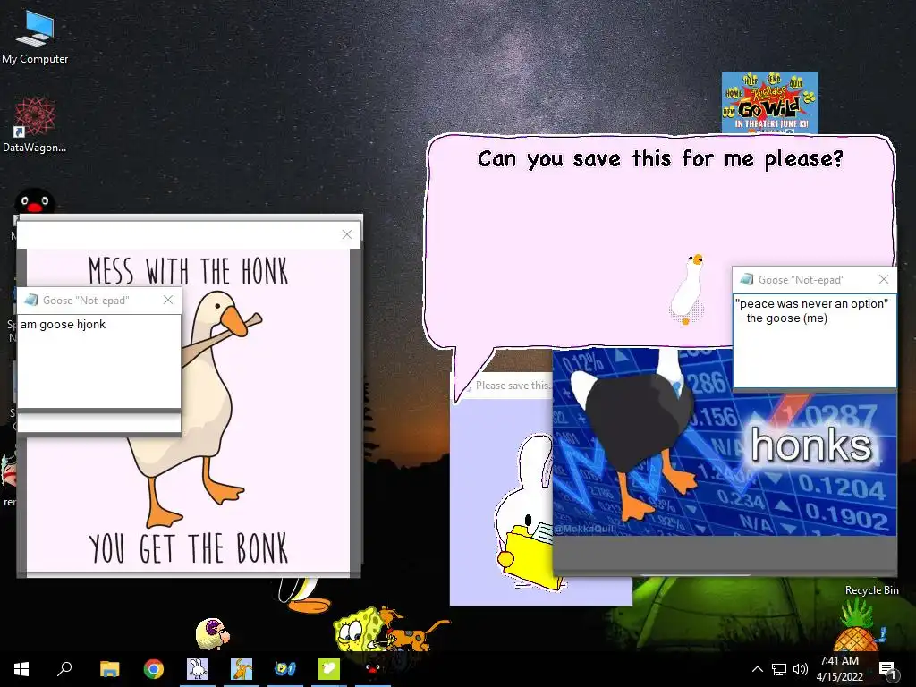
Task: Click the bunny holding a yellow folder
Action: tap(527, 512)
